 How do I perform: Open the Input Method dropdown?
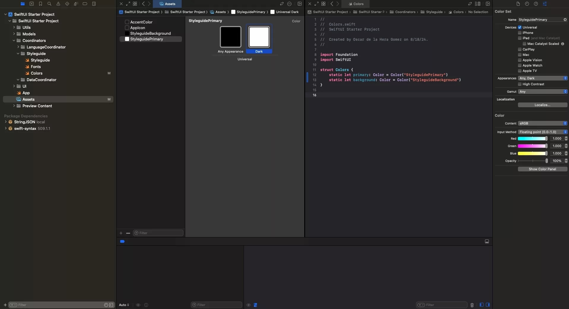point(543,132)
